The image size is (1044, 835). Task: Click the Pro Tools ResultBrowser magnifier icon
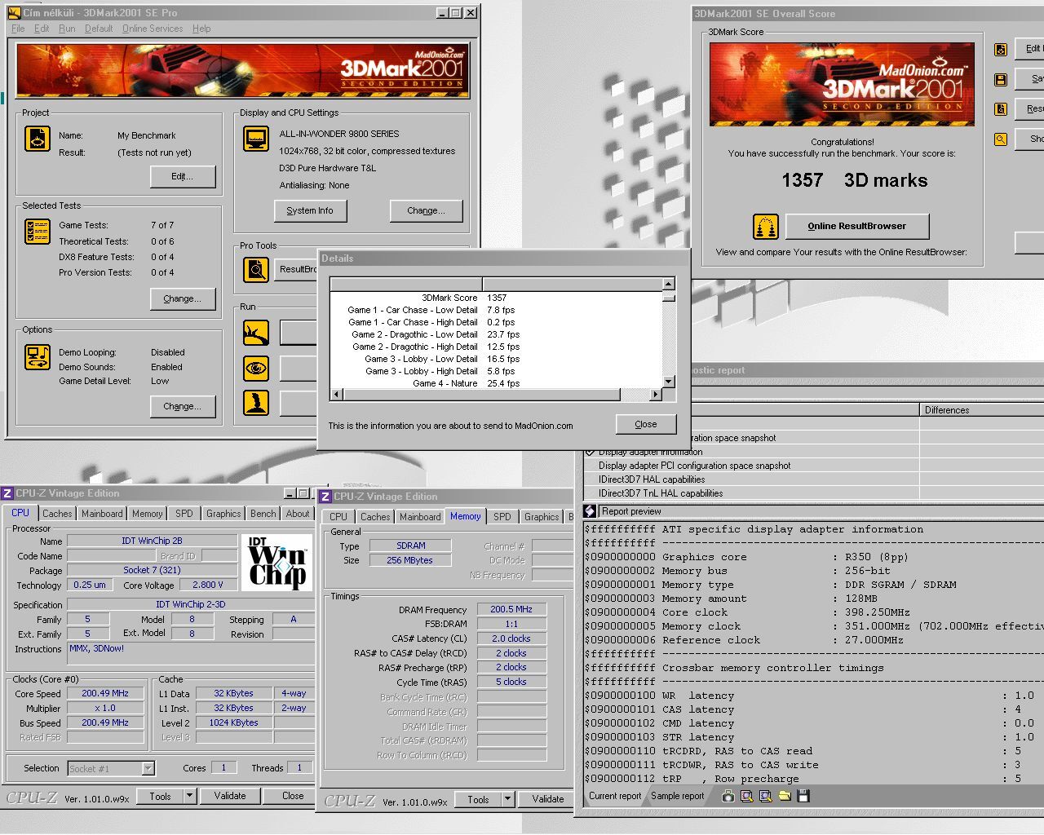click(x=256, y=269)
